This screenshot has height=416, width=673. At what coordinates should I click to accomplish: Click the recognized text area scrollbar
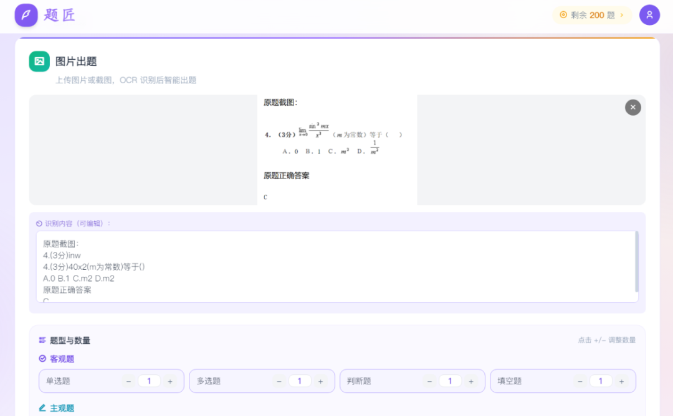(x=636, y=261)
